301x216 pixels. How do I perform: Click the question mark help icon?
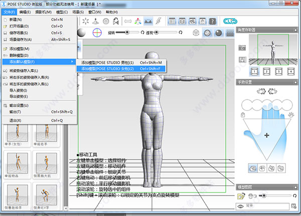pyautogui.click(x=213, y=21)
